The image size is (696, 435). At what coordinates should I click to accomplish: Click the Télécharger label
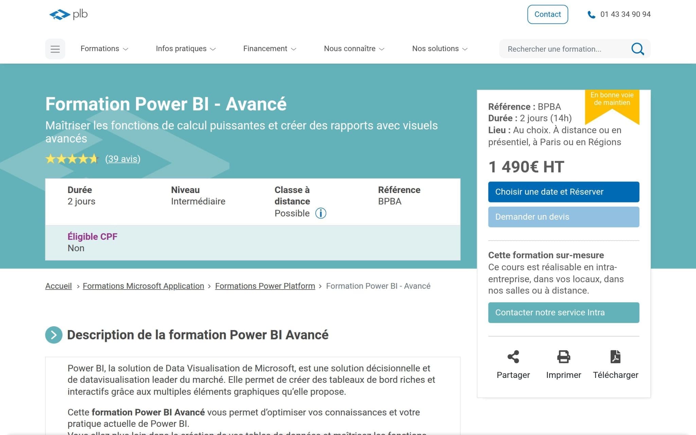click(615, 375)
